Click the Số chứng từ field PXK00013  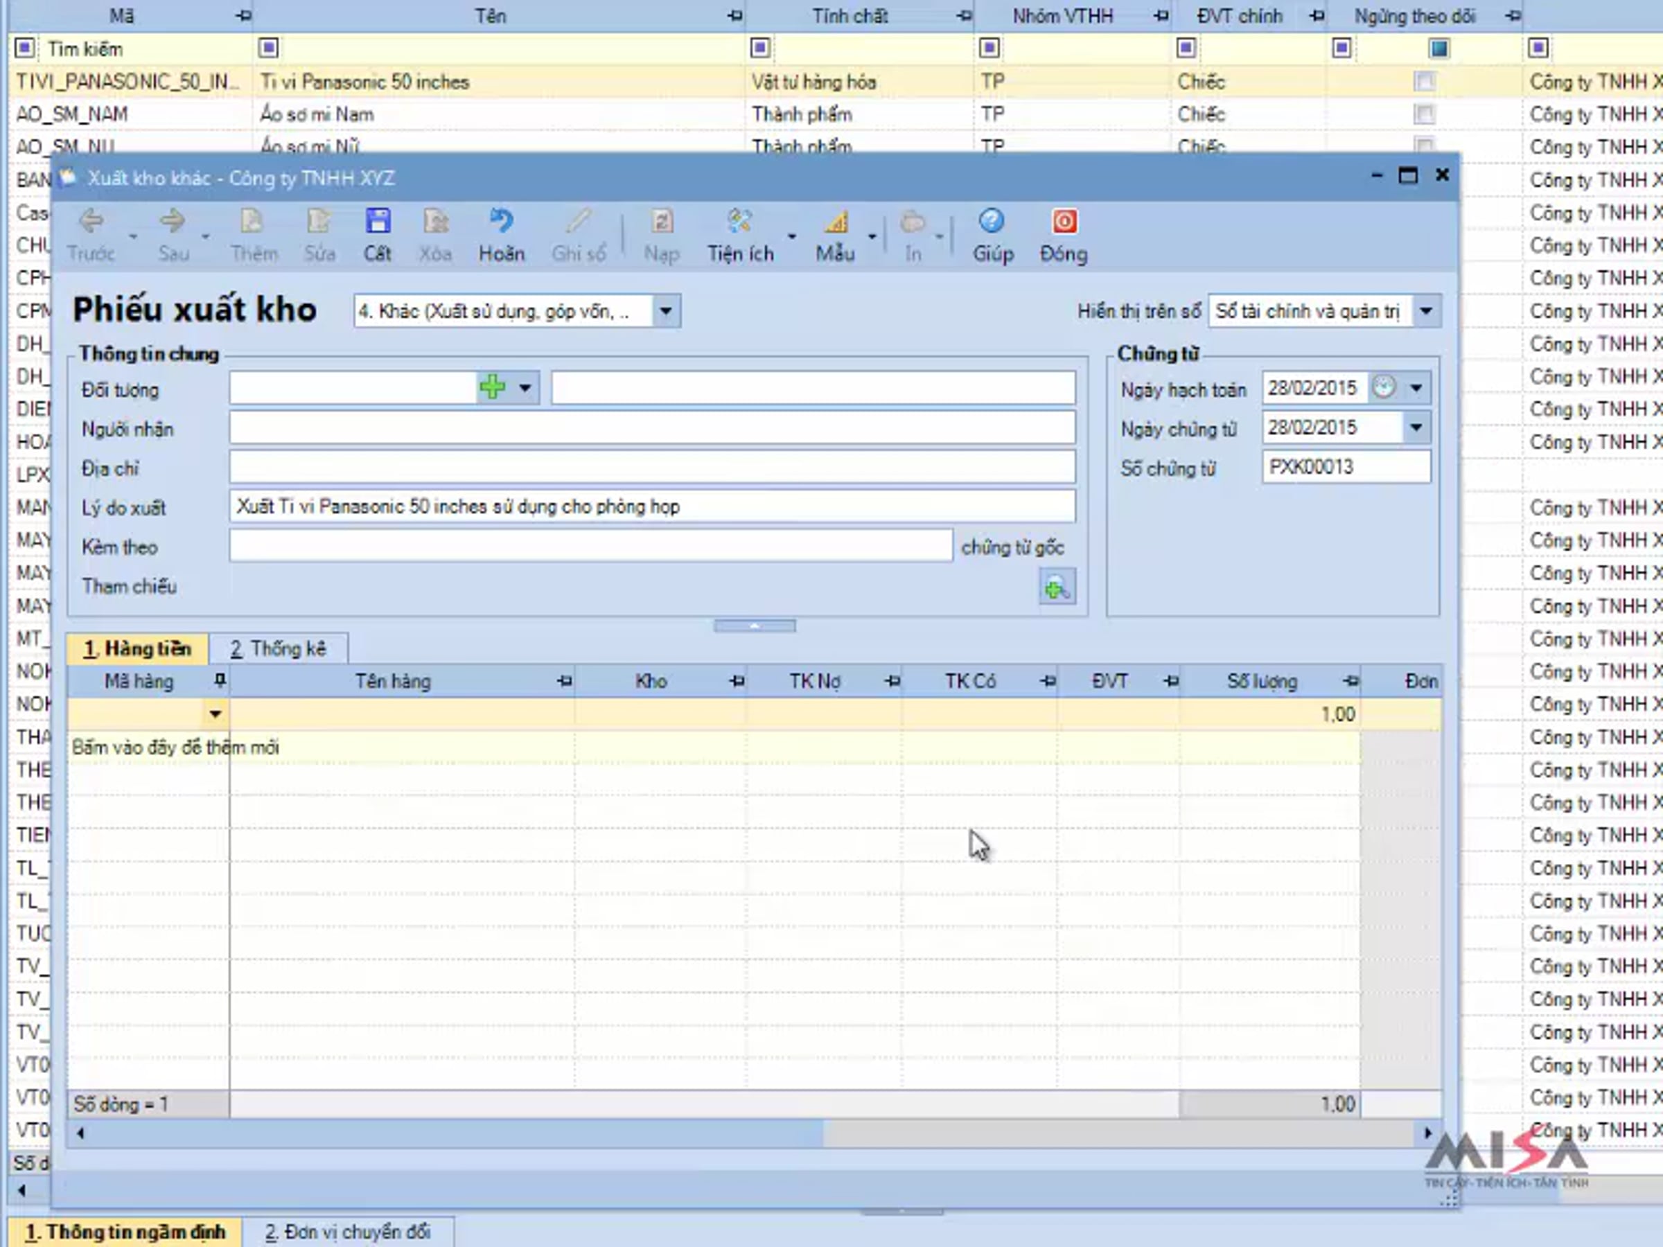(1346, 467)
